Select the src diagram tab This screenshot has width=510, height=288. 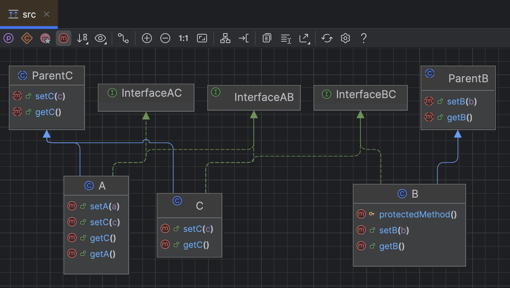click(x=28, y=14)
